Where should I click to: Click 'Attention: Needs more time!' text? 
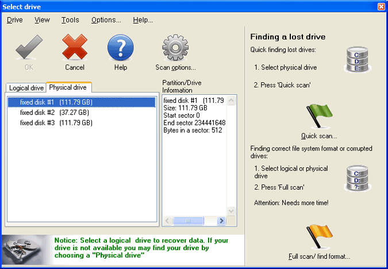[291, 203]
